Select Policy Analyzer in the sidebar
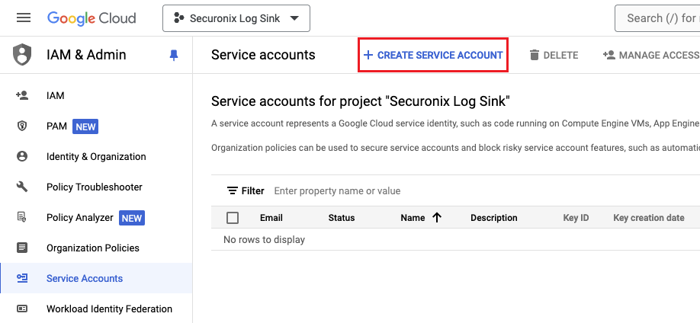The width and height of the screenshot is (700, 323). pyautogui.click(x=79, y=218)
